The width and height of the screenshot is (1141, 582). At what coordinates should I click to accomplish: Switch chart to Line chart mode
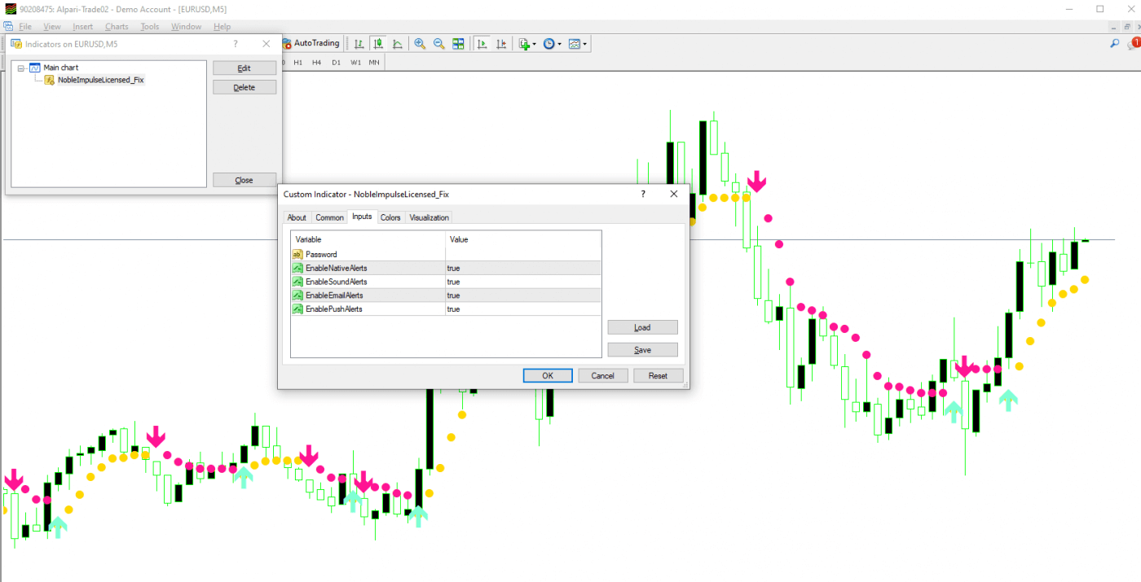click(x=397, y=43)
